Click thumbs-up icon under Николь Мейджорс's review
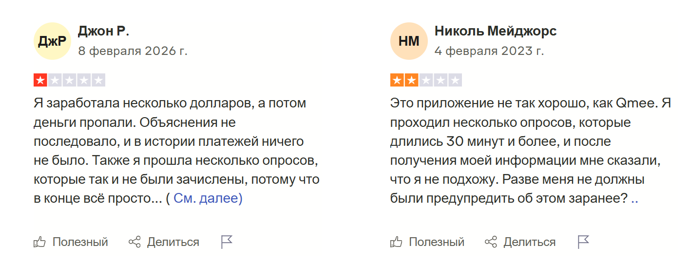The image size is (690, 262). 396,242
